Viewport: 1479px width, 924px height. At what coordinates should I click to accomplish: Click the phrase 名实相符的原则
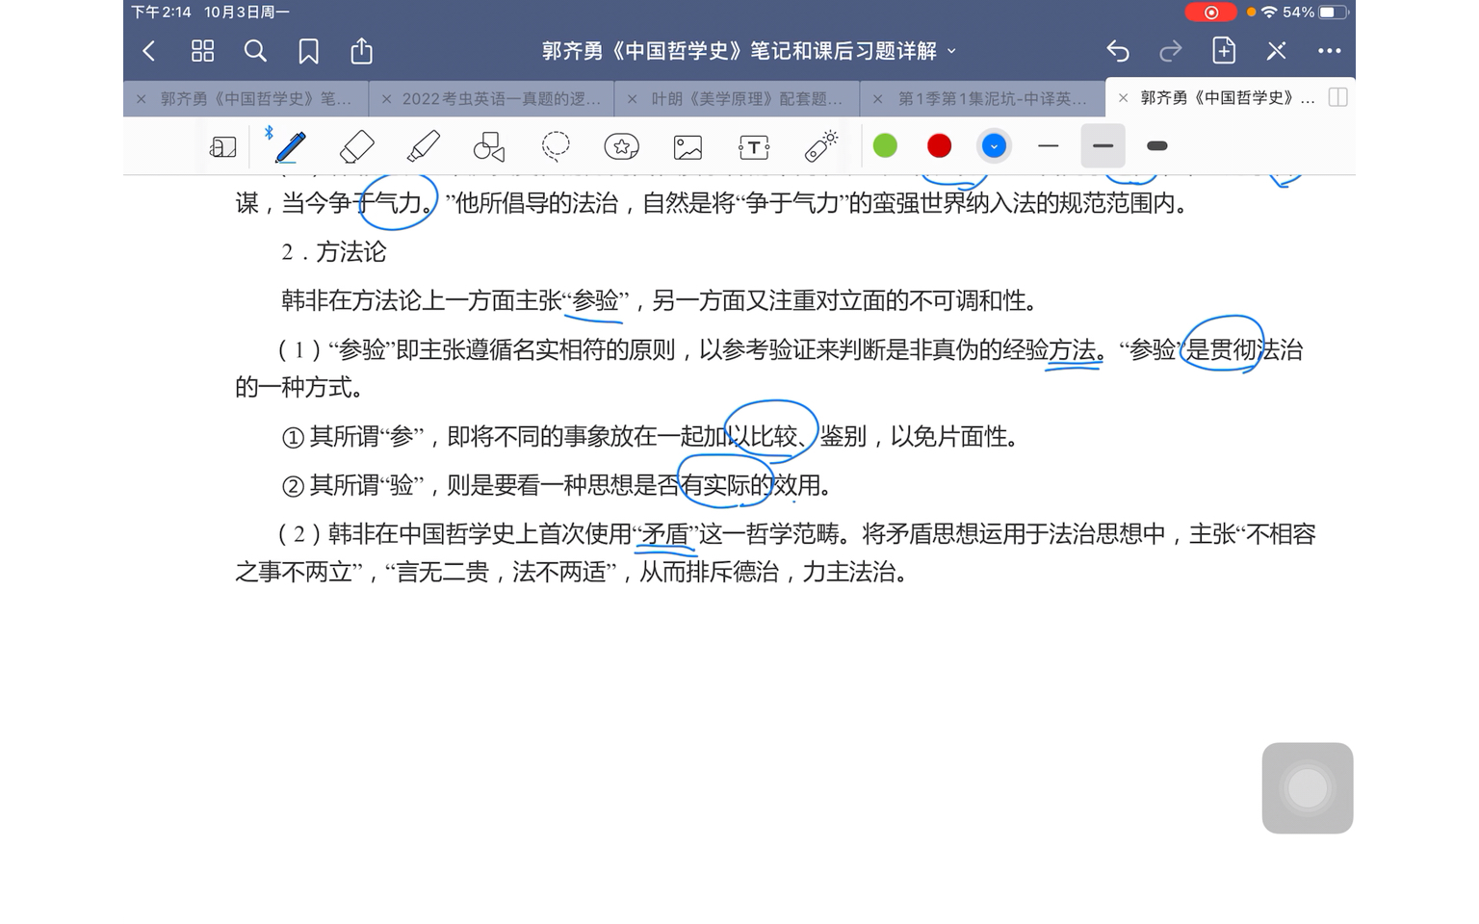point(594,350)
